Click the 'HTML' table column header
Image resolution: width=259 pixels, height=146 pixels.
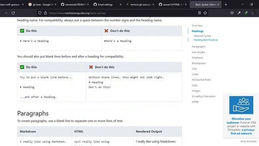click(x=79, y=131)
